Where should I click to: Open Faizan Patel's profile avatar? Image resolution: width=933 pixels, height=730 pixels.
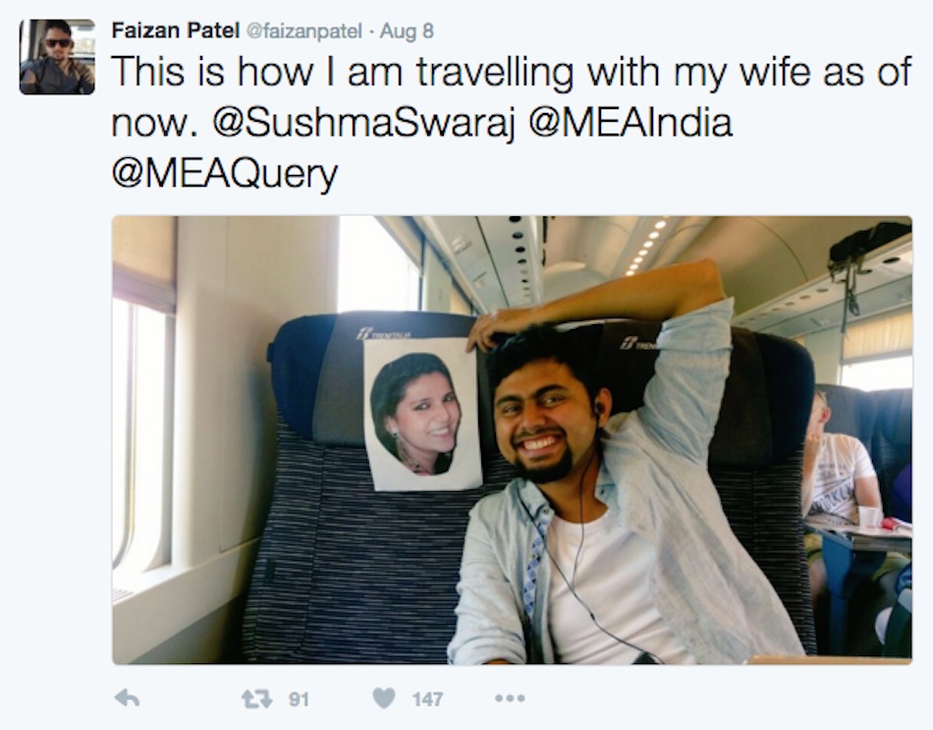(57, 57)
